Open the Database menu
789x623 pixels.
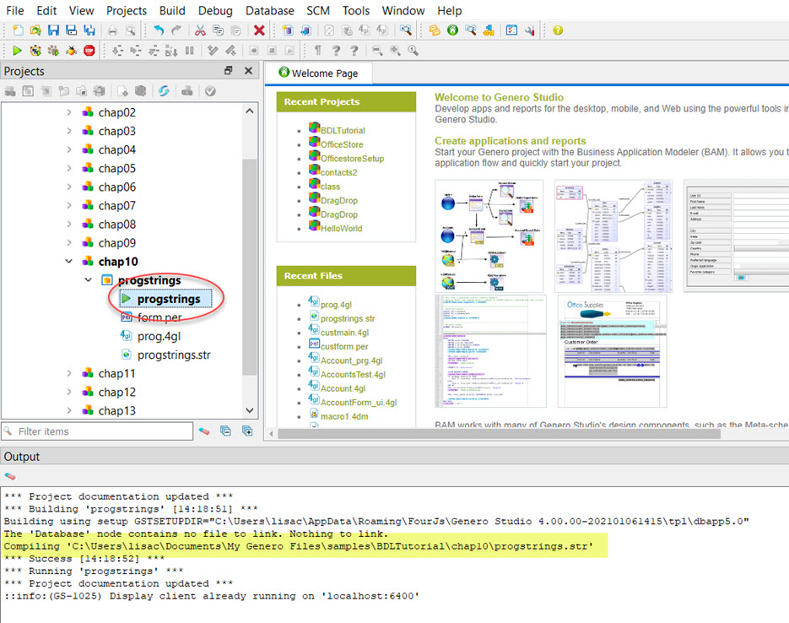pos(270,11)
